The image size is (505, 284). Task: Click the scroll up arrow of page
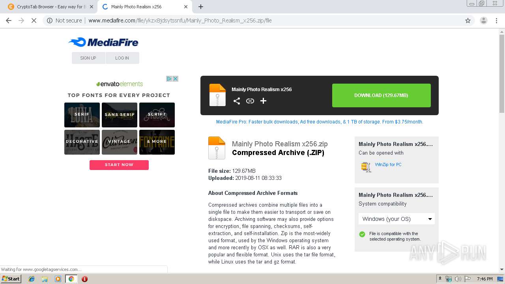click(x=502, y=32)
